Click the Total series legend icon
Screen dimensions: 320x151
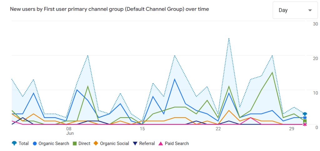[14, 144]
